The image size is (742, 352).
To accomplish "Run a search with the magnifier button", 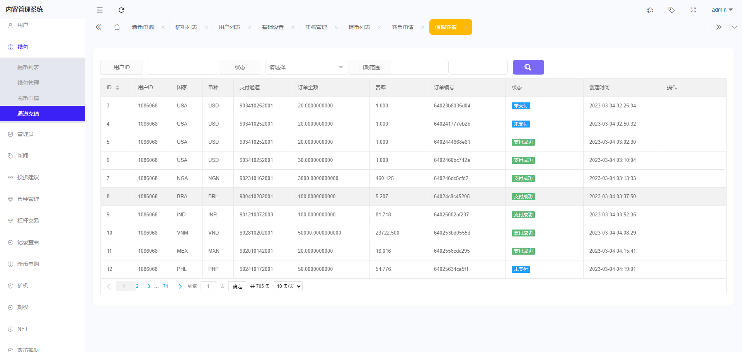I will point(528,67).
